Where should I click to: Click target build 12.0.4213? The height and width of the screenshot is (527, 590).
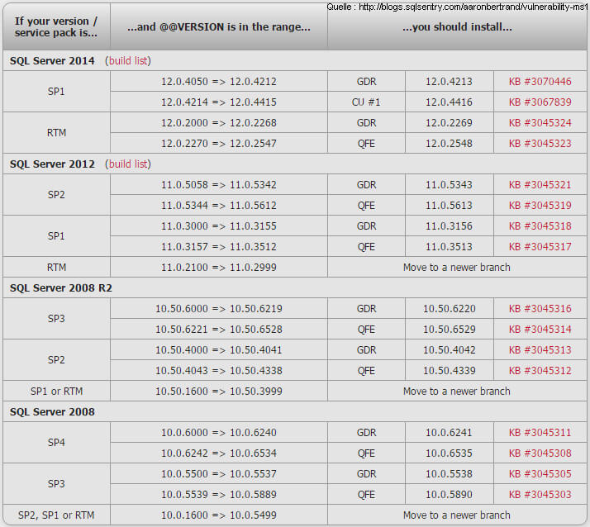point(449,82)
